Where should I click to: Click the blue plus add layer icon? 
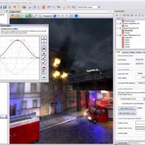(x=136, y=15)
